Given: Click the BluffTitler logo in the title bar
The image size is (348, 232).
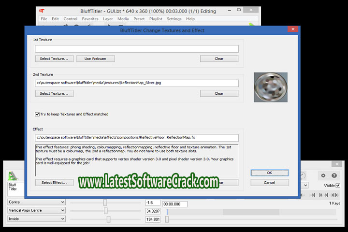Looking at the screenshot, I should 43,10.
